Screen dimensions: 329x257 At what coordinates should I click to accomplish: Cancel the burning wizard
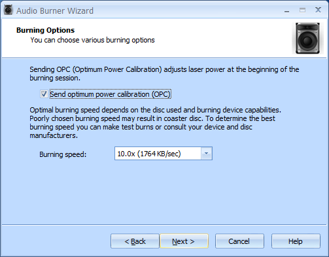pos(239,241)
